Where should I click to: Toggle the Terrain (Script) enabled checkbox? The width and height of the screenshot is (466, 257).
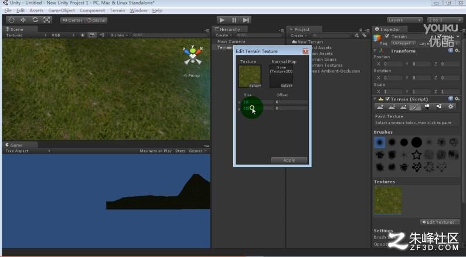[x=387, y=99]
